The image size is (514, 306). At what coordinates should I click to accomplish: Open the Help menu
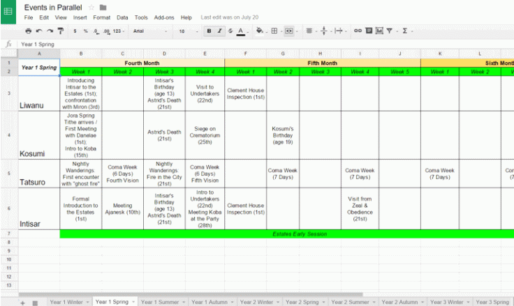[x=186, y=17]
